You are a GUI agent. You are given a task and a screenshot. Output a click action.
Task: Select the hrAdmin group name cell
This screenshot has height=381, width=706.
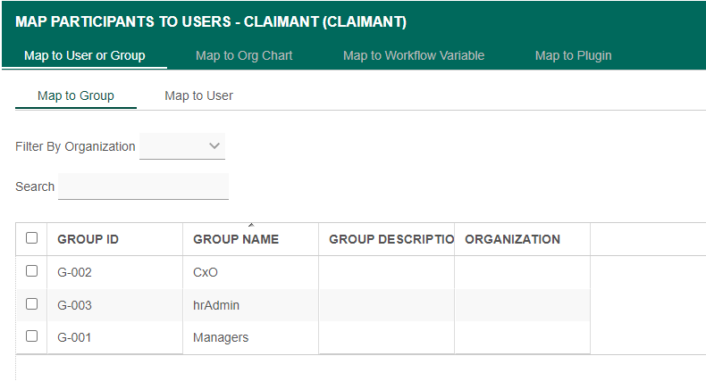[216, 305]
